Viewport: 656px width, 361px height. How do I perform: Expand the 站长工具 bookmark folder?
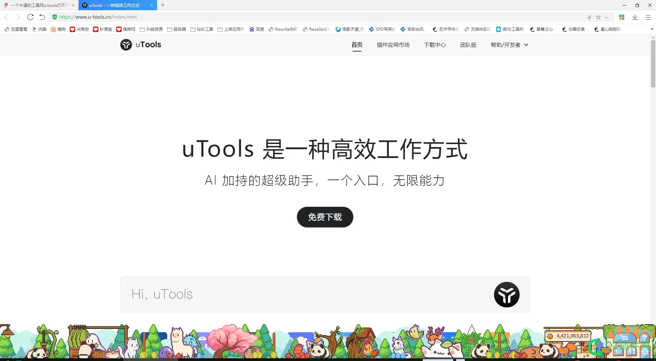click(x=202, y=29)
